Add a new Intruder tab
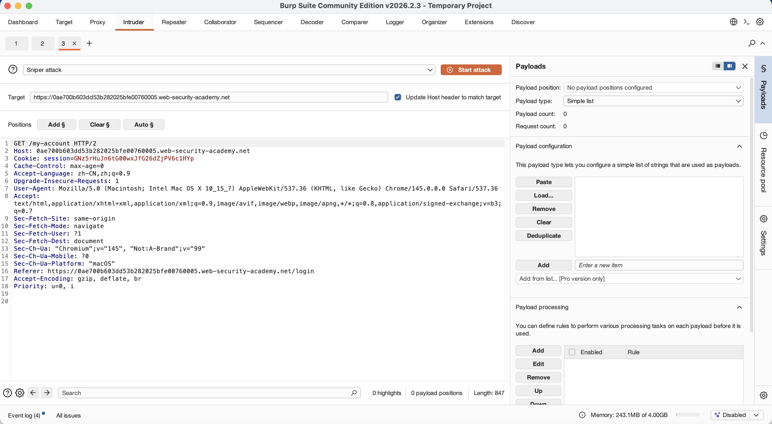 [89, 43]
